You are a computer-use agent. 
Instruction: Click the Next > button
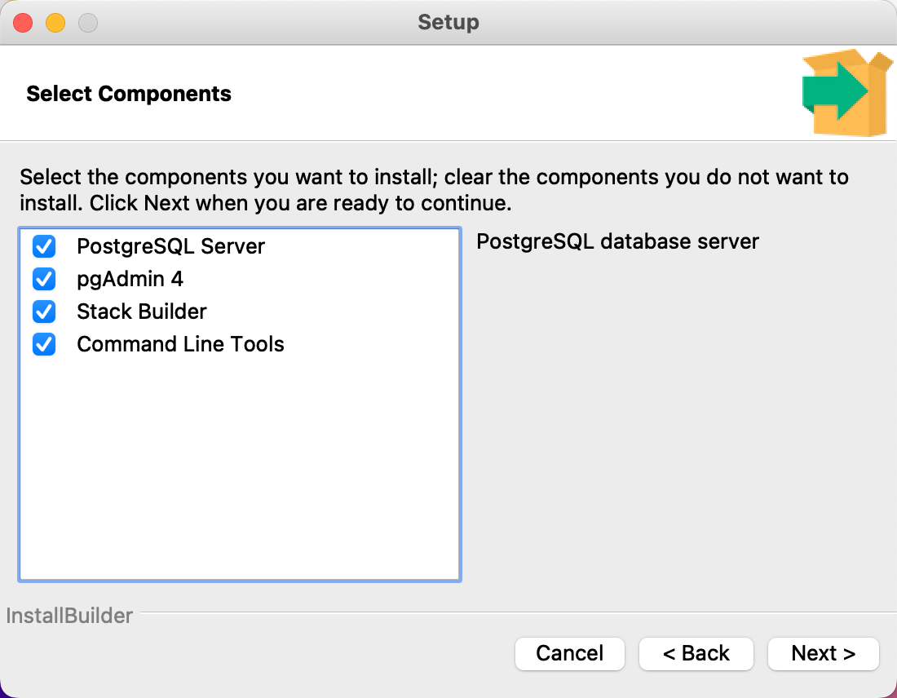click(824, 653)
